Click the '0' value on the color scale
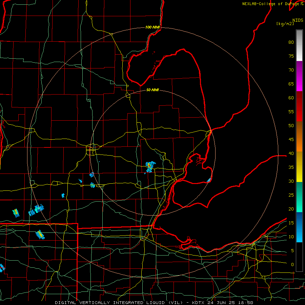305x305 pixels. pos(292,265)
